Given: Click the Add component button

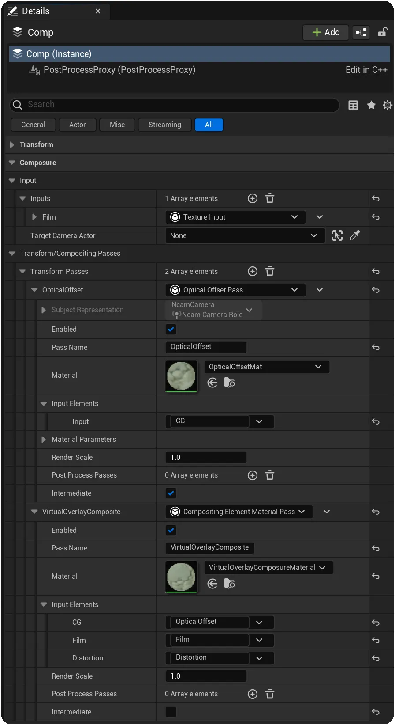Looking at the screenshot, I should (x=326, y=32).
